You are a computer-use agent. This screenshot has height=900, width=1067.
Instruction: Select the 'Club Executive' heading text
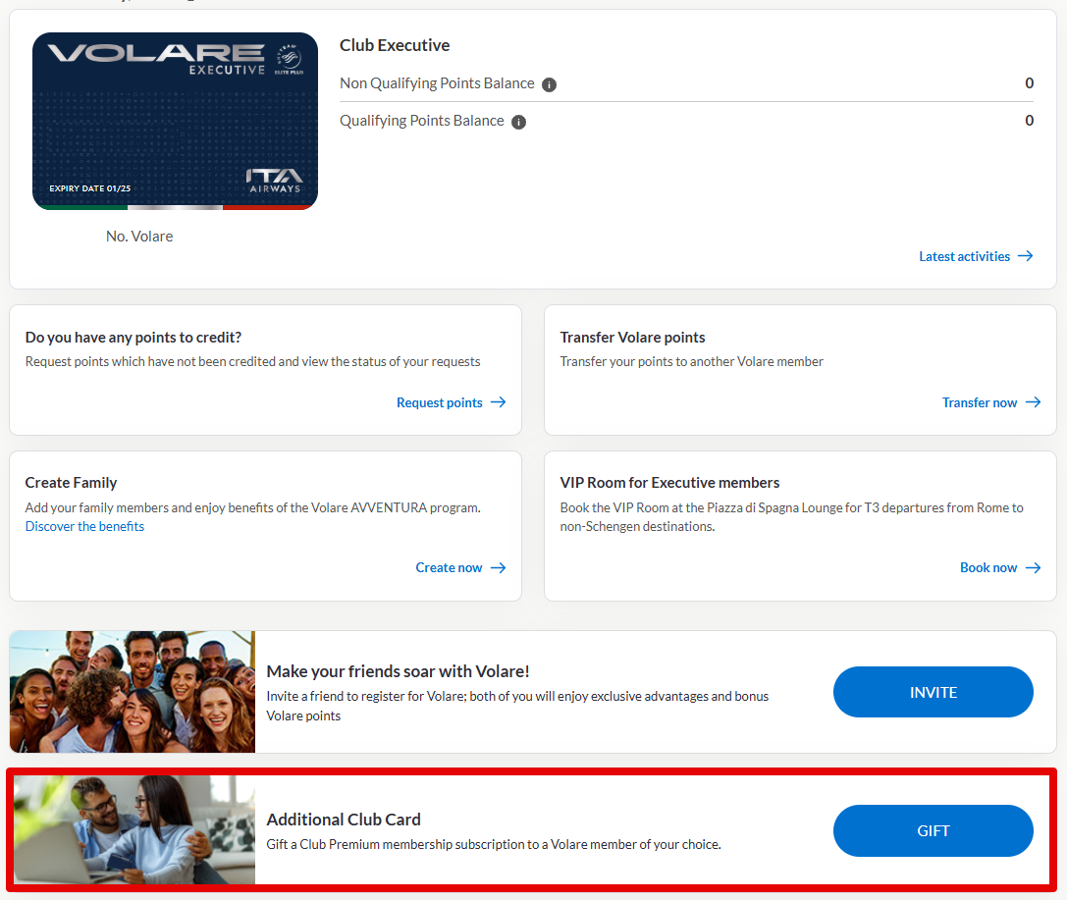[395, 45]
